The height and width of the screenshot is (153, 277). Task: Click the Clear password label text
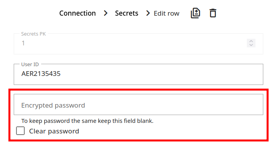(x=54, y=131)
